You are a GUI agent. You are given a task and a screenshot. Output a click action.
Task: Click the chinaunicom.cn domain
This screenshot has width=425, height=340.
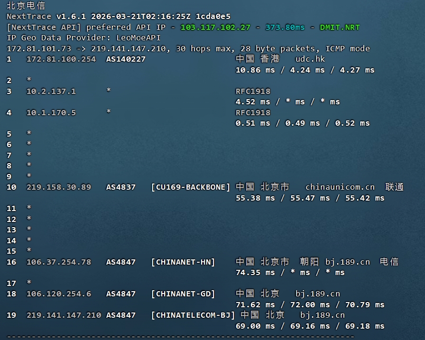[x=340, y=187]
